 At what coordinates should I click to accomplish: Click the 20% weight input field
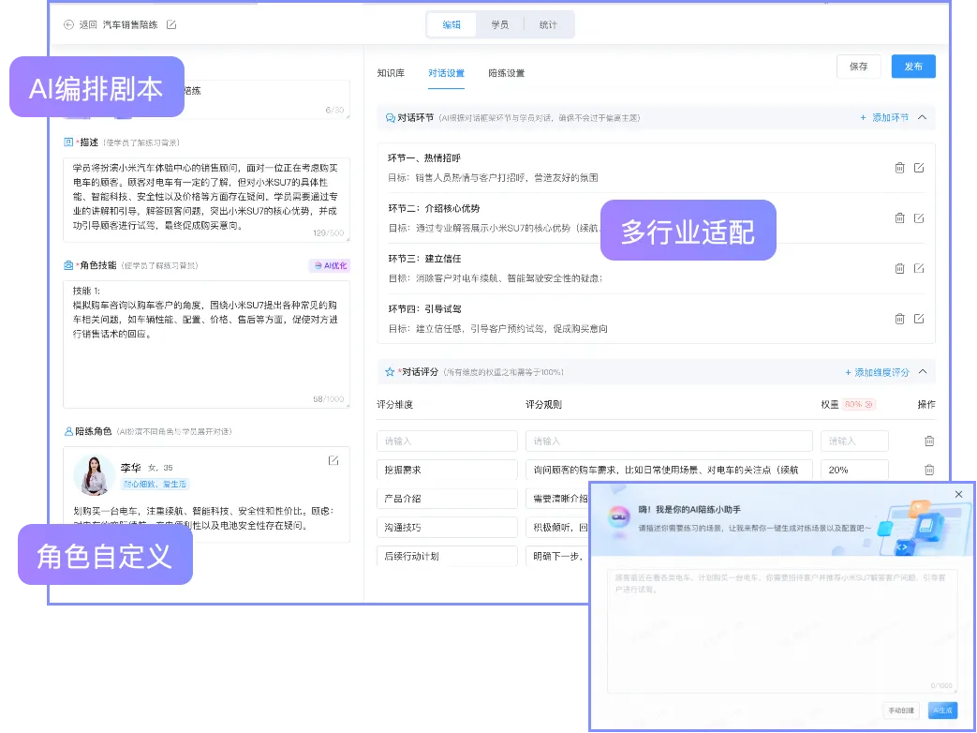[x=853, y=471]
